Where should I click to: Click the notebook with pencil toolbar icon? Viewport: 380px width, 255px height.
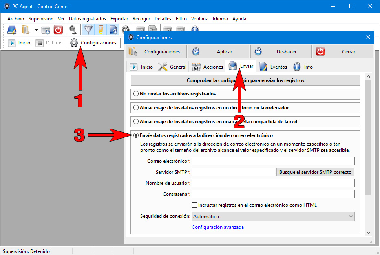12,30
